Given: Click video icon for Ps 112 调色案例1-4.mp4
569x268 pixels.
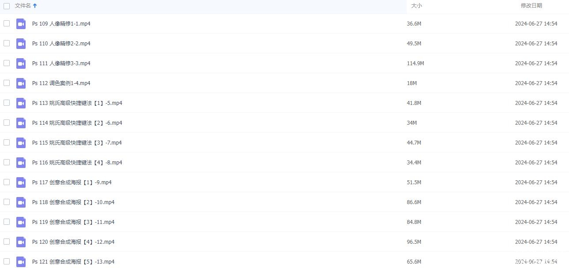Looking at the screenshot, I should tap(21, 83).
